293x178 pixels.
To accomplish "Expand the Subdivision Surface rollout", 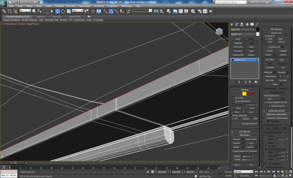I will (276, 111).
